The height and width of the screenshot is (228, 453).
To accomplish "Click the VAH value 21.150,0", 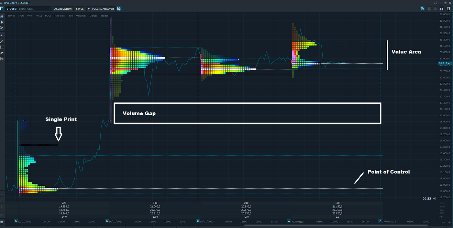I will point(337,206).
